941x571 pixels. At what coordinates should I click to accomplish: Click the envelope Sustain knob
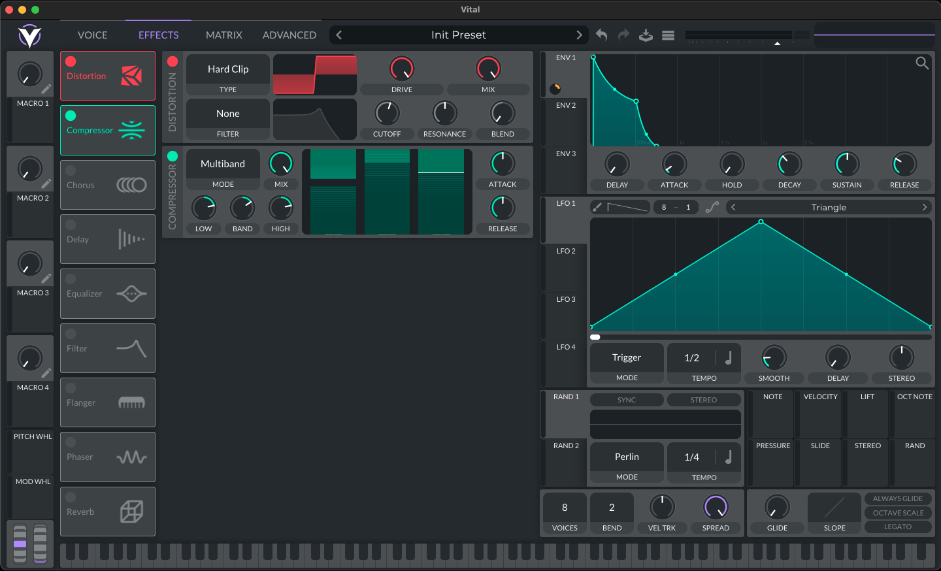[847, 164]
